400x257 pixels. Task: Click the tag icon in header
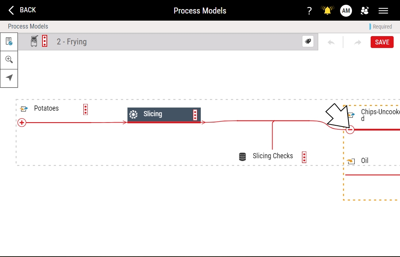click(x=308, y=41)
